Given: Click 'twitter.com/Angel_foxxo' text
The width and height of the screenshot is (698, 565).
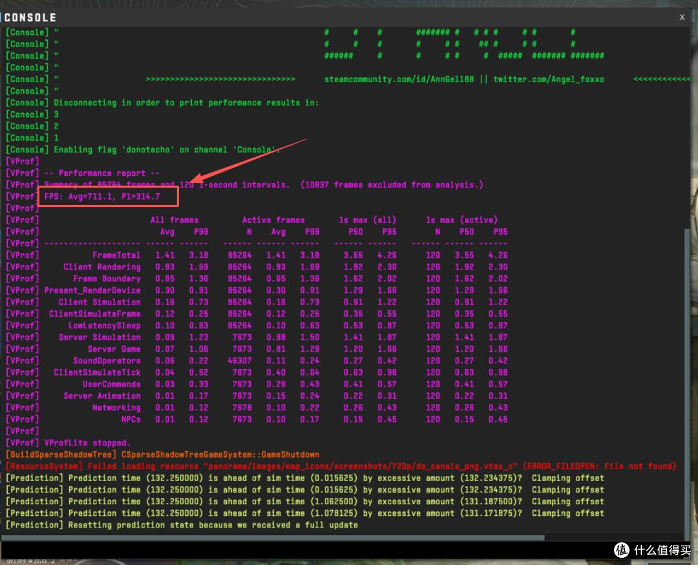Looking at the screenshot, I should [x=549, y=80].
